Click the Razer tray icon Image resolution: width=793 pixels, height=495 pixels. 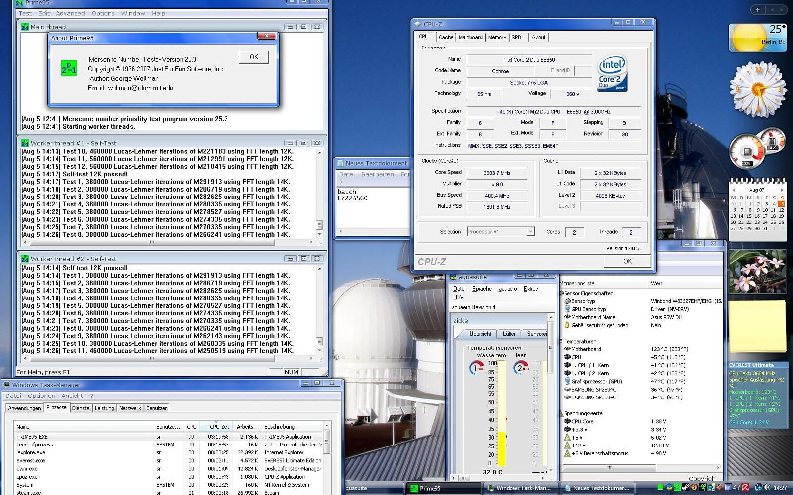pos(703,487)
